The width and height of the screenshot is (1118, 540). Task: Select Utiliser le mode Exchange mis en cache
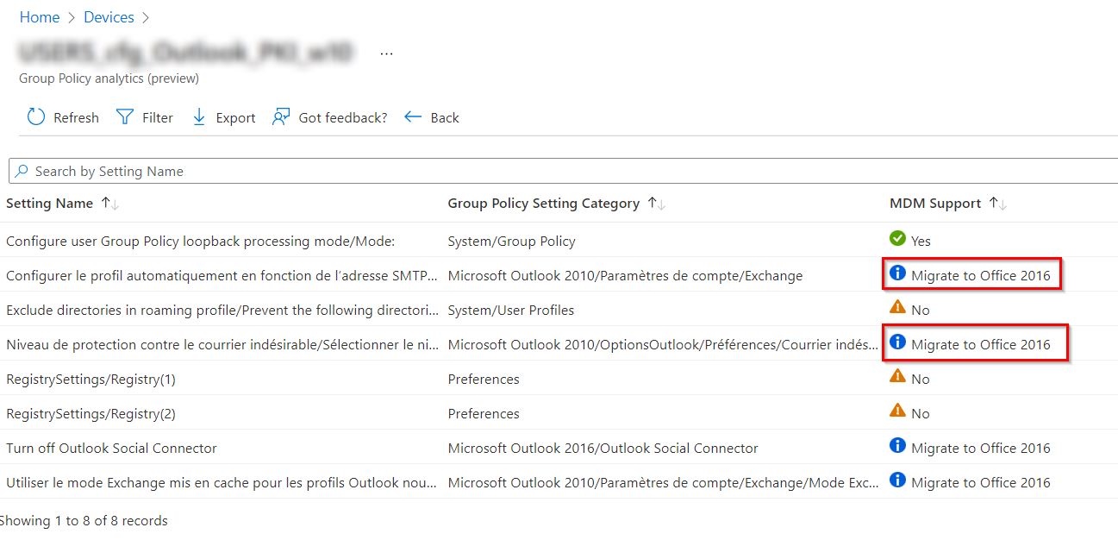tap(223, 482)
